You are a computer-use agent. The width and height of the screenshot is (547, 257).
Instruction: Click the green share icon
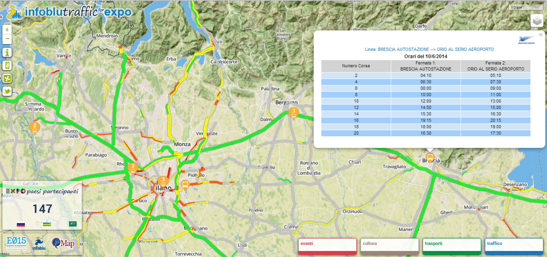[x=7, y=79]
